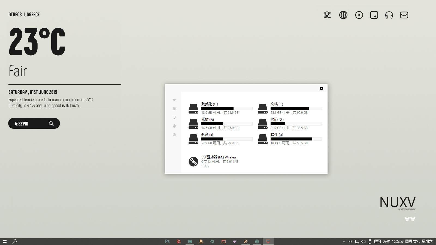
Task: Click the headphones music icon
Action: pyautogui.click(x=389, y=15)
